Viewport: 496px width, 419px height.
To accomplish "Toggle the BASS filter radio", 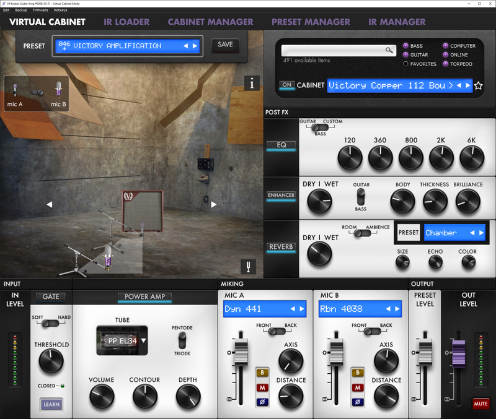I will coord(405,46).
